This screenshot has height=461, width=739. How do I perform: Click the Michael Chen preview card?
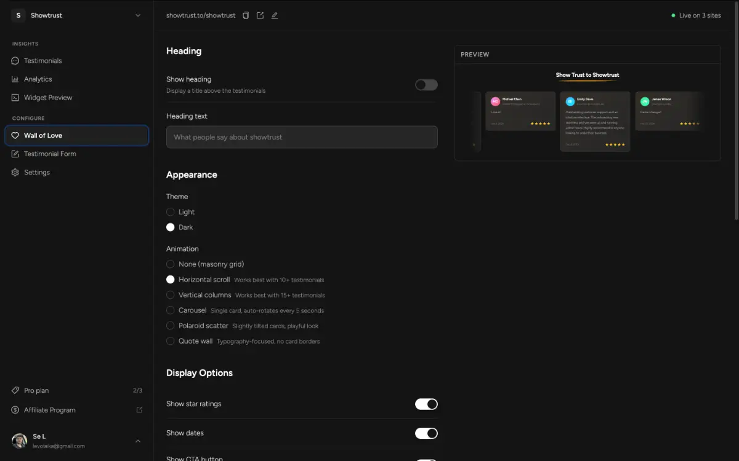520,111
